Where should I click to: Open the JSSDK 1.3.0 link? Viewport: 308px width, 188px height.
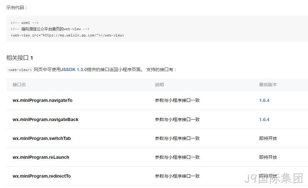pos(74,69)
